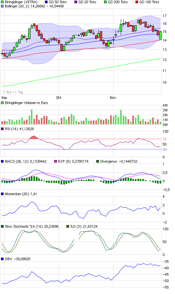Click the green volume legend swatch
The width and height of the screenshot is (175, 294).
coord(2,103)
